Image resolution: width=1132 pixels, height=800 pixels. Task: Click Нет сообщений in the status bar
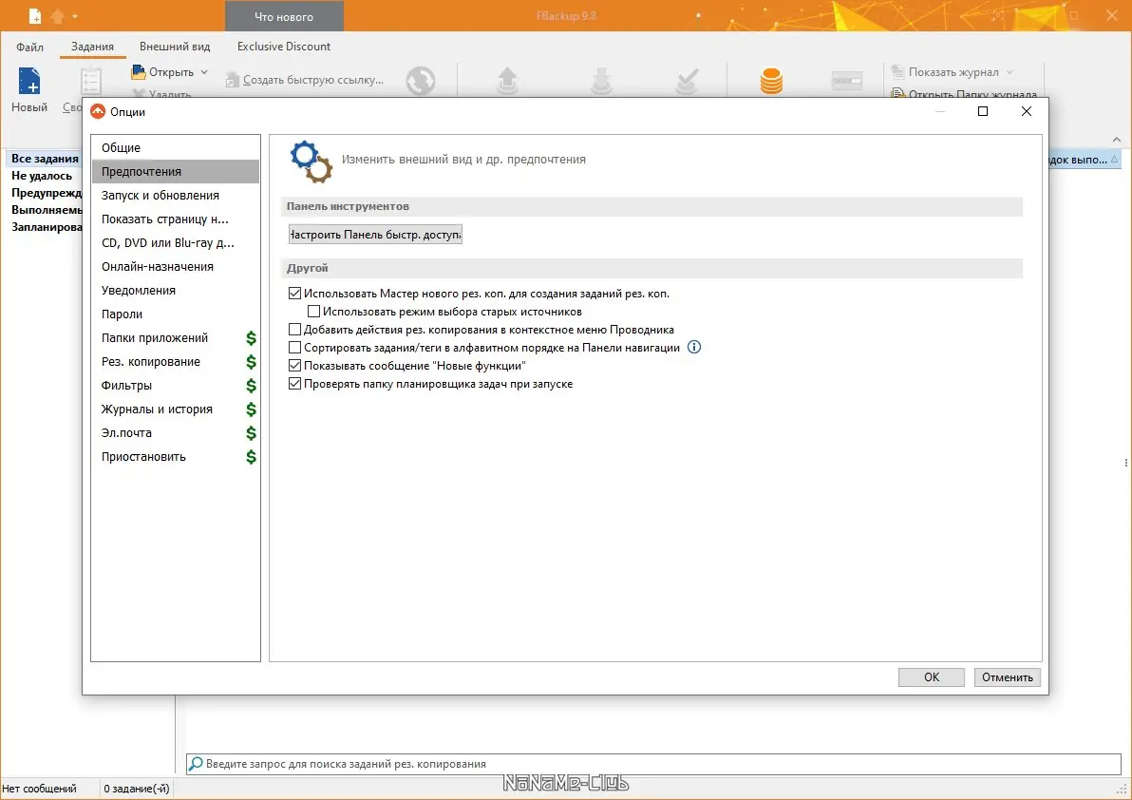tap(40, 789)
